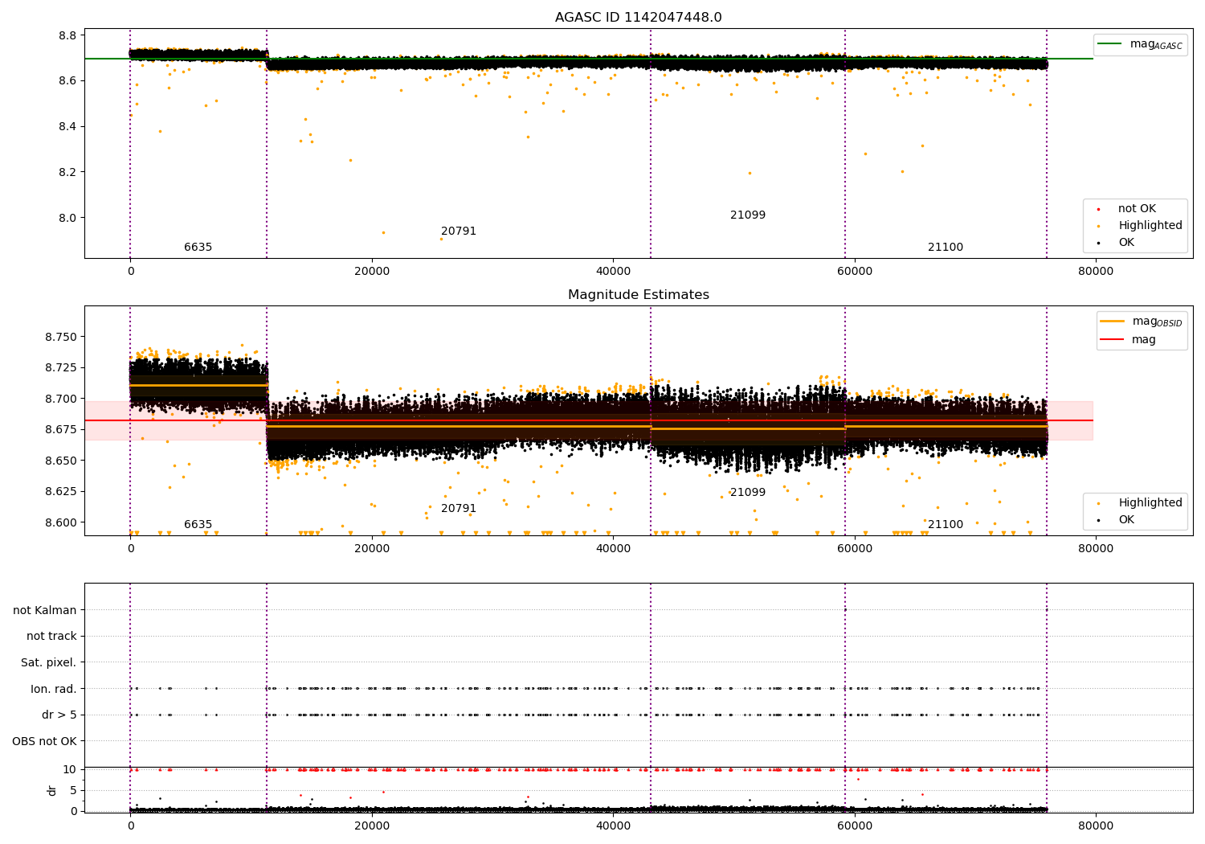Select the 'not Kalman' row label
1205x844 pixels.
pyautogui.click(x=45, y=610)
